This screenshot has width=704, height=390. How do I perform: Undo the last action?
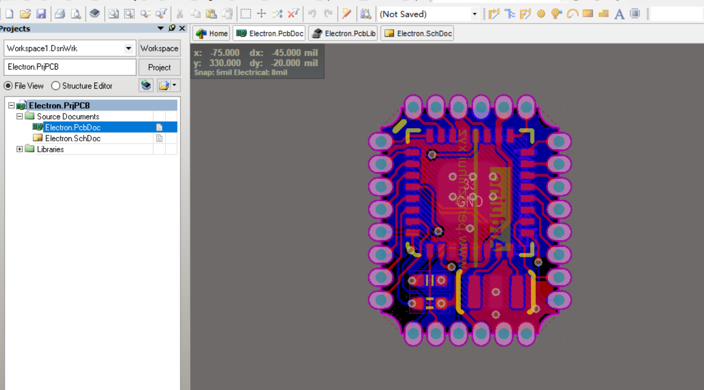(312, 14)
